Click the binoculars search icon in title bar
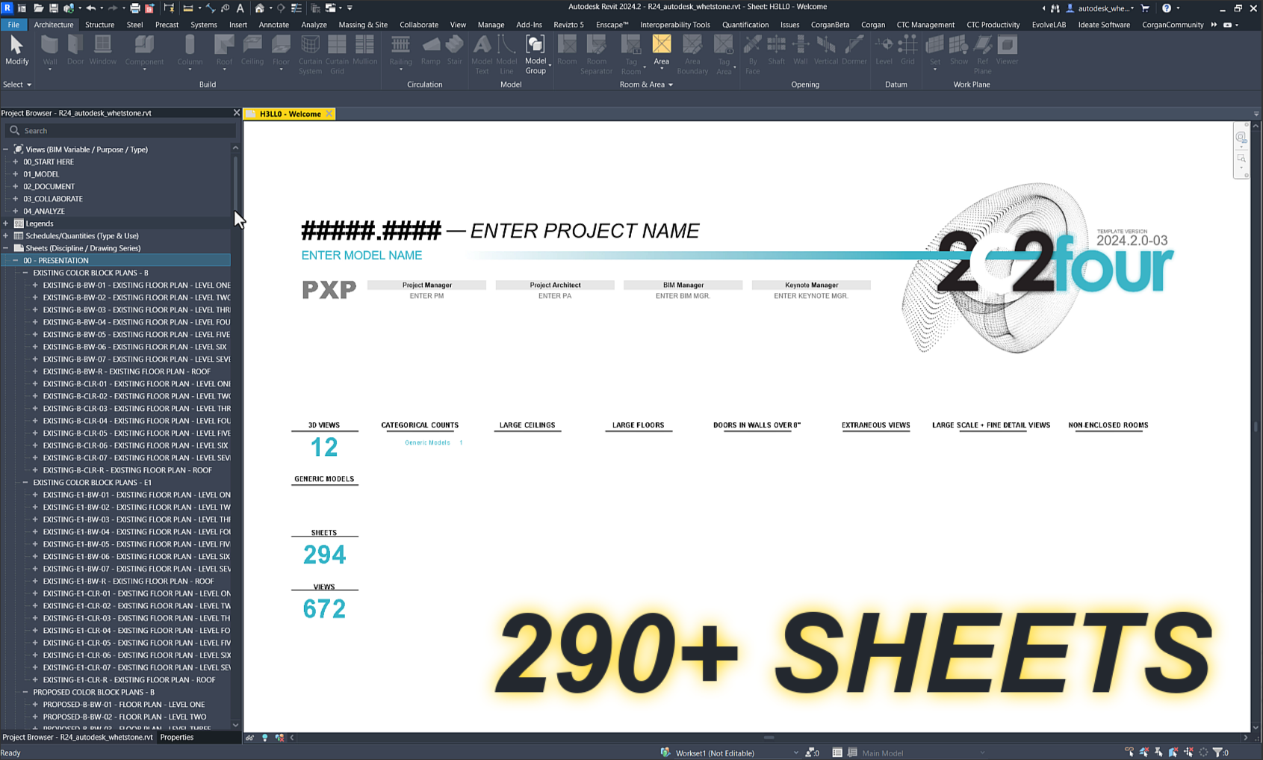The width and height of the screenshot is (1263, 760). (1055, 8)
